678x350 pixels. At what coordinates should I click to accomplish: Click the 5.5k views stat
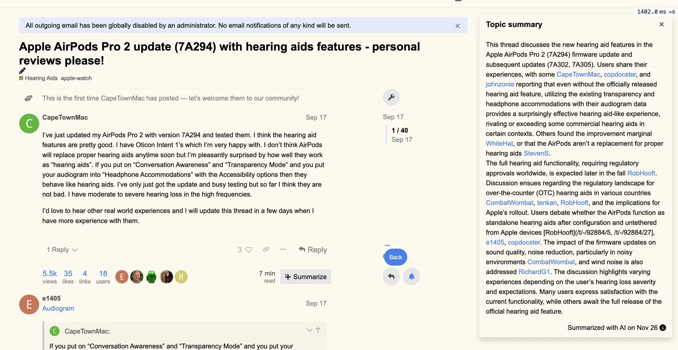[49, 277]
